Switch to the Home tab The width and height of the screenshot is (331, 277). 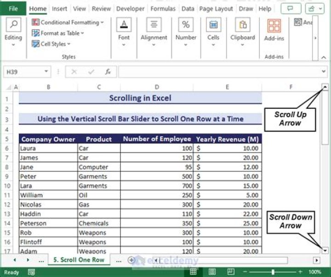click(x=38, y=9)
